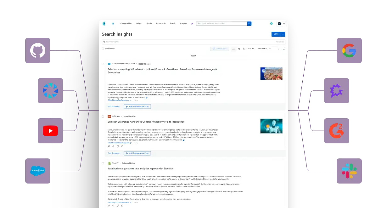Star the Semrush Site Intelligence insight

coord(122,146)
